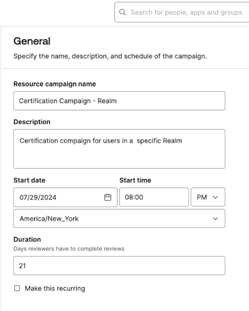The height and width of the screenshot is (311, 249).
Task: Click the General section heading
Action: pos(32,41)
